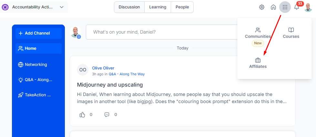Screen dimensions: 316x137
Task: Go to the home icon in header
Action: point(273,7)
